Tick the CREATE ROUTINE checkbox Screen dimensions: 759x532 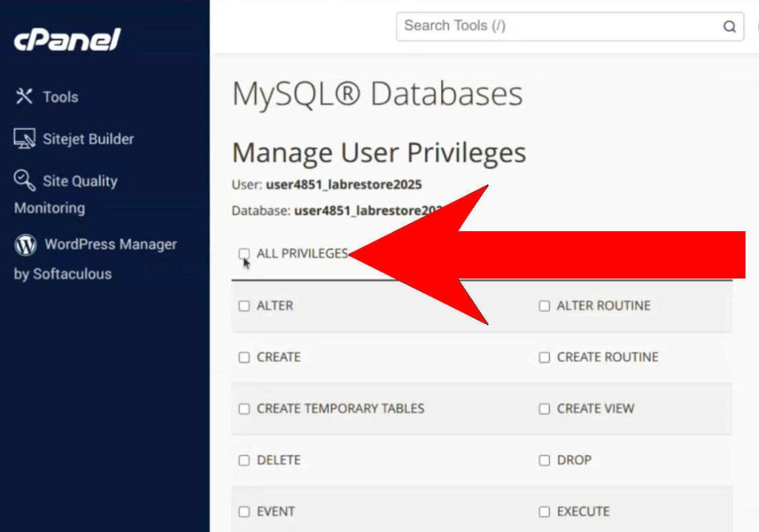[544, 357]
